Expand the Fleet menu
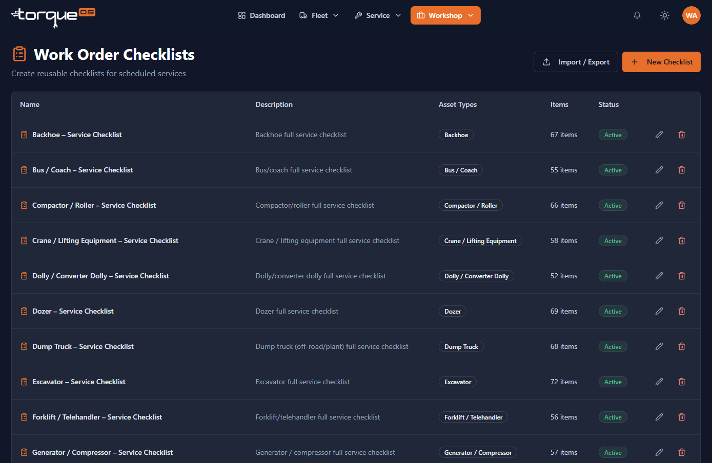The width and height of the screenshot is (712, 463). [x=319, y=15]
